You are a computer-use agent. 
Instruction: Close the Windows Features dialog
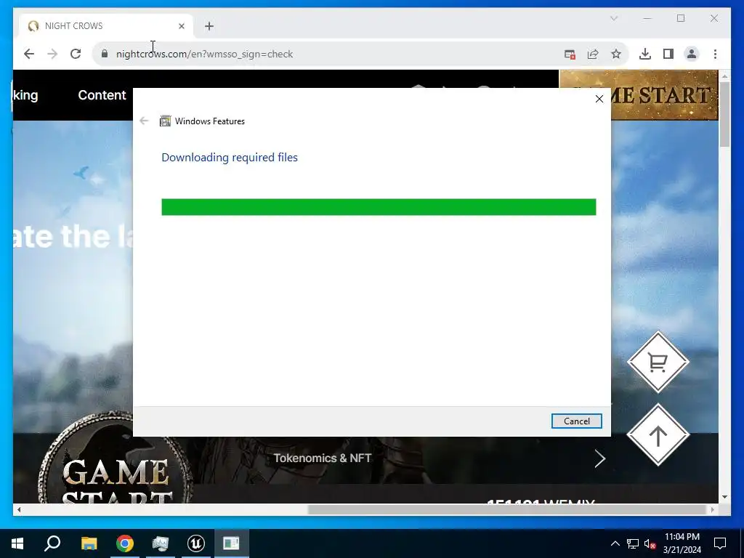[x=599, y=99]
